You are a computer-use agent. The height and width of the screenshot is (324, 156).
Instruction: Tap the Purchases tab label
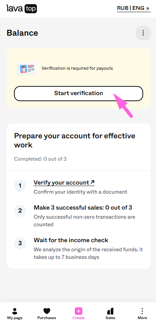(x=47, y=318)
